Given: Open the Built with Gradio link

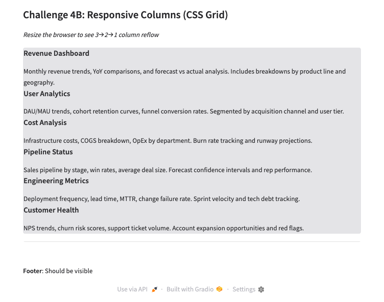Looking at the screenshot, I should pos(190,289).
